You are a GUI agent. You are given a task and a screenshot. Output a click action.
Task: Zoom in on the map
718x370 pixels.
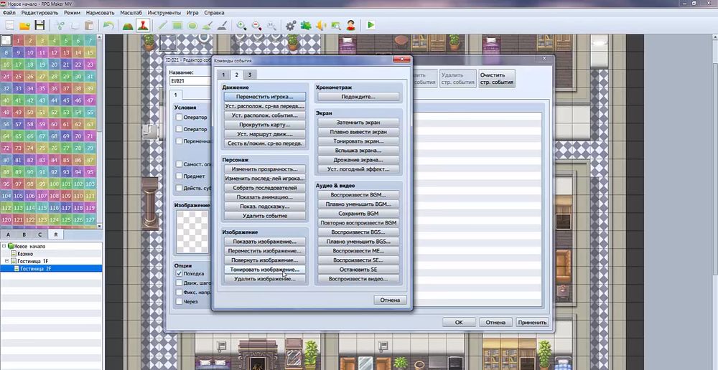(241, 26)
